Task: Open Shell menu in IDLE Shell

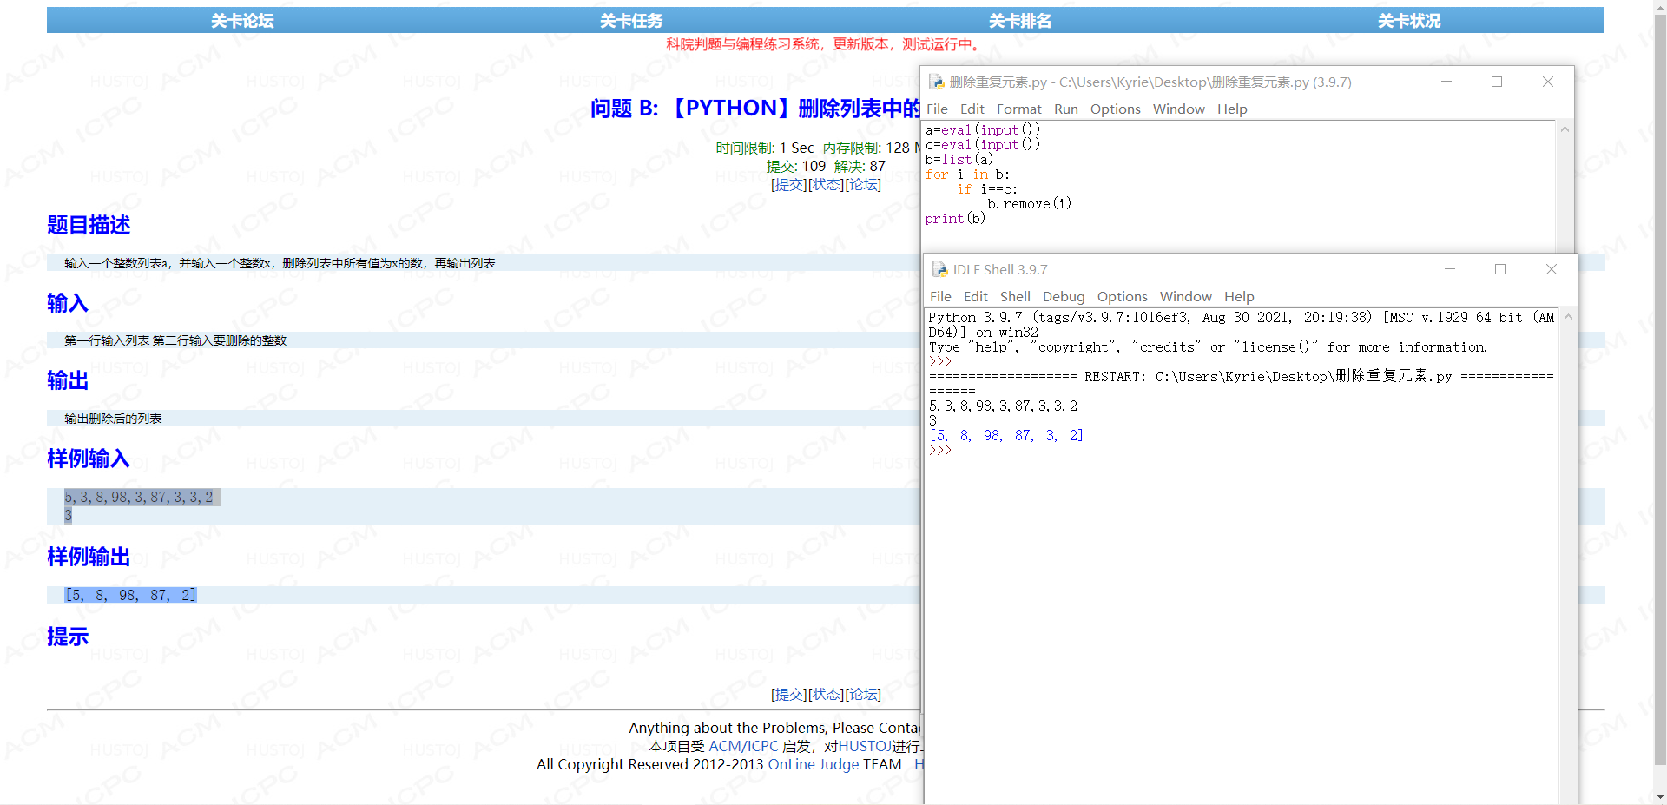Action: tap(1015, 296)
